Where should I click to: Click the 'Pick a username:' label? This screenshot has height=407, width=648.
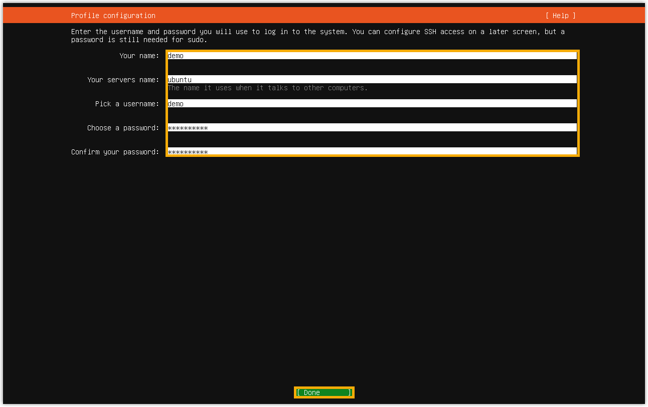pos(127,104)
